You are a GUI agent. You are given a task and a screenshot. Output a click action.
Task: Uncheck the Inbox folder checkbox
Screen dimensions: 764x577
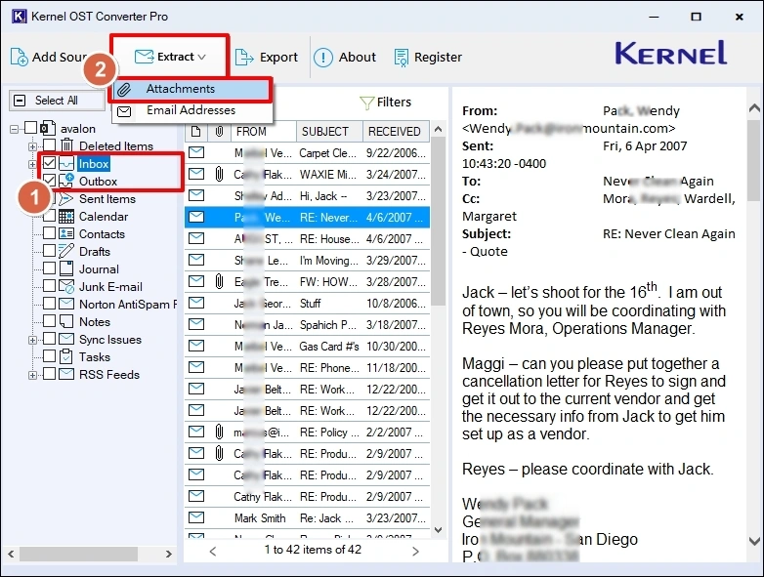[49, 164]
